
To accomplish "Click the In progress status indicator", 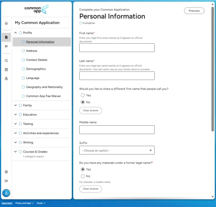I will tap(87, 23).
